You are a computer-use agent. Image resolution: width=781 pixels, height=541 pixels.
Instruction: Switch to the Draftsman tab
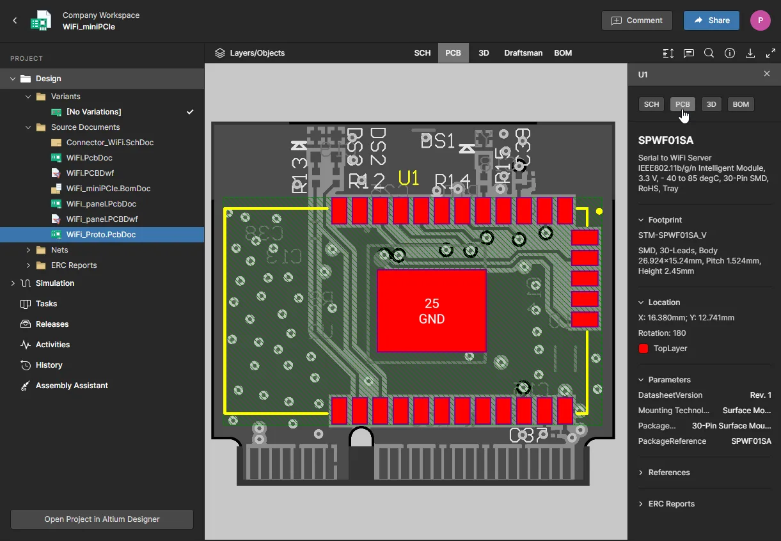(x=523, y=53)
